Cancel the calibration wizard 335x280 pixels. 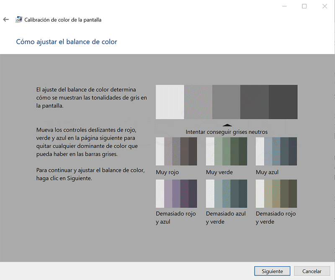312,271
